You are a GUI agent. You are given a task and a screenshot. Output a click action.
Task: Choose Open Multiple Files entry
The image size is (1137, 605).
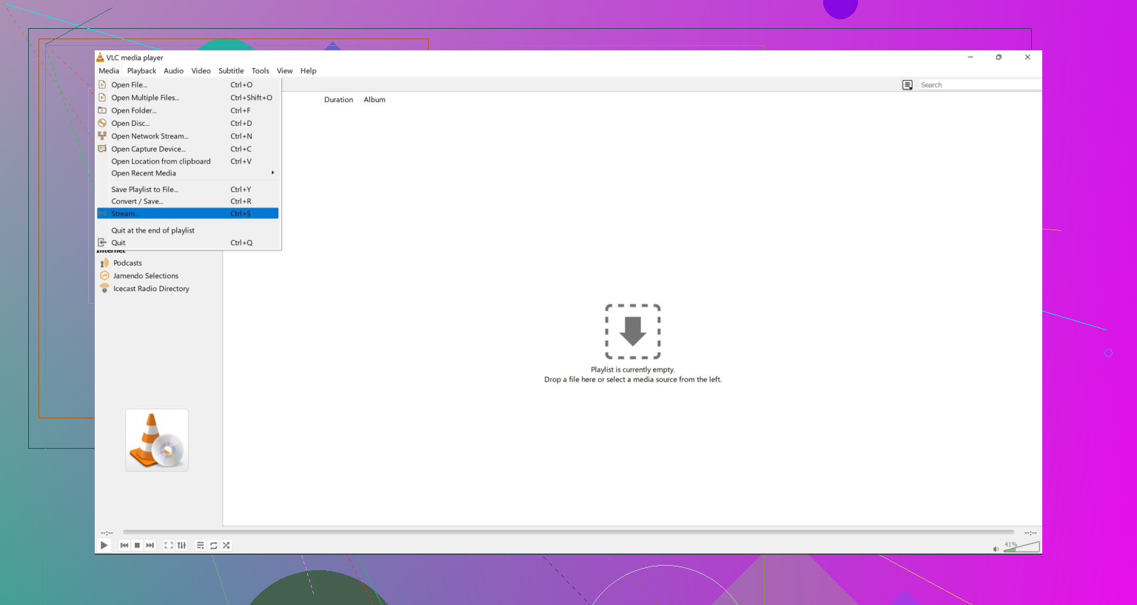[188, 98]
